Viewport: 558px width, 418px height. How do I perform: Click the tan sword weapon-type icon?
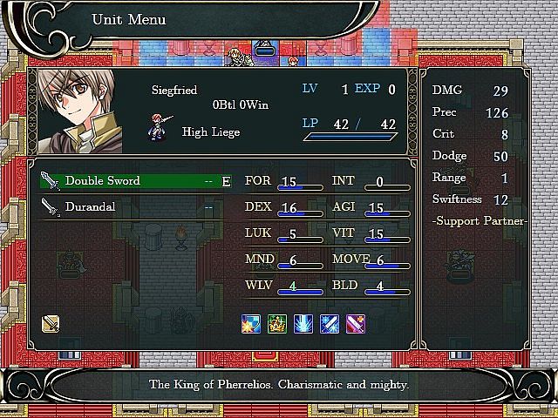point(51,324)
